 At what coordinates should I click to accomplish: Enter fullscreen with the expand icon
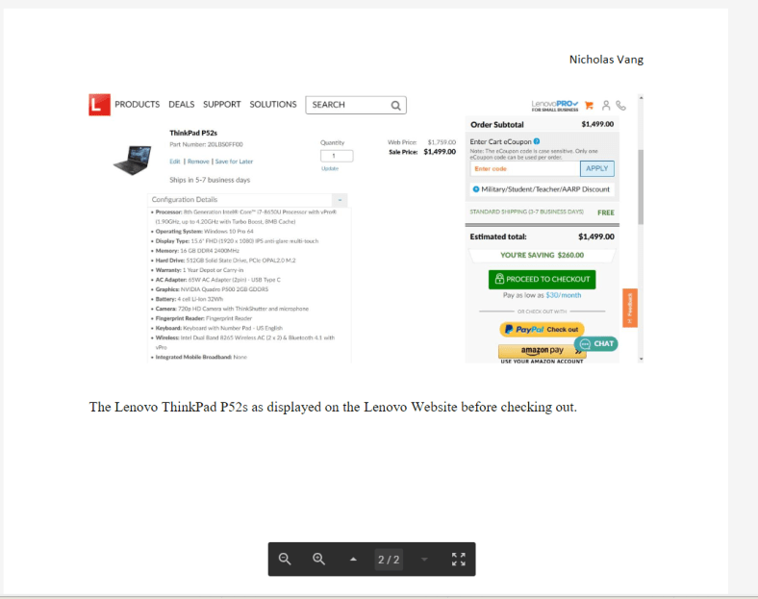[x=459, y=560]
